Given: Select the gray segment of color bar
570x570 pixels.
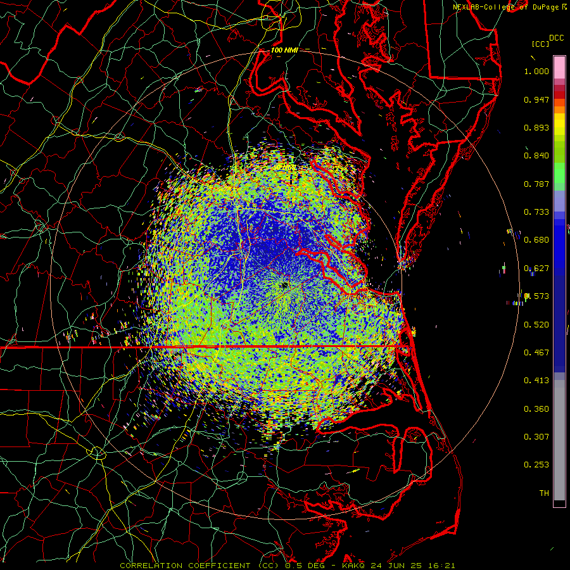Looking at the screenshot, I should point(559,440).
